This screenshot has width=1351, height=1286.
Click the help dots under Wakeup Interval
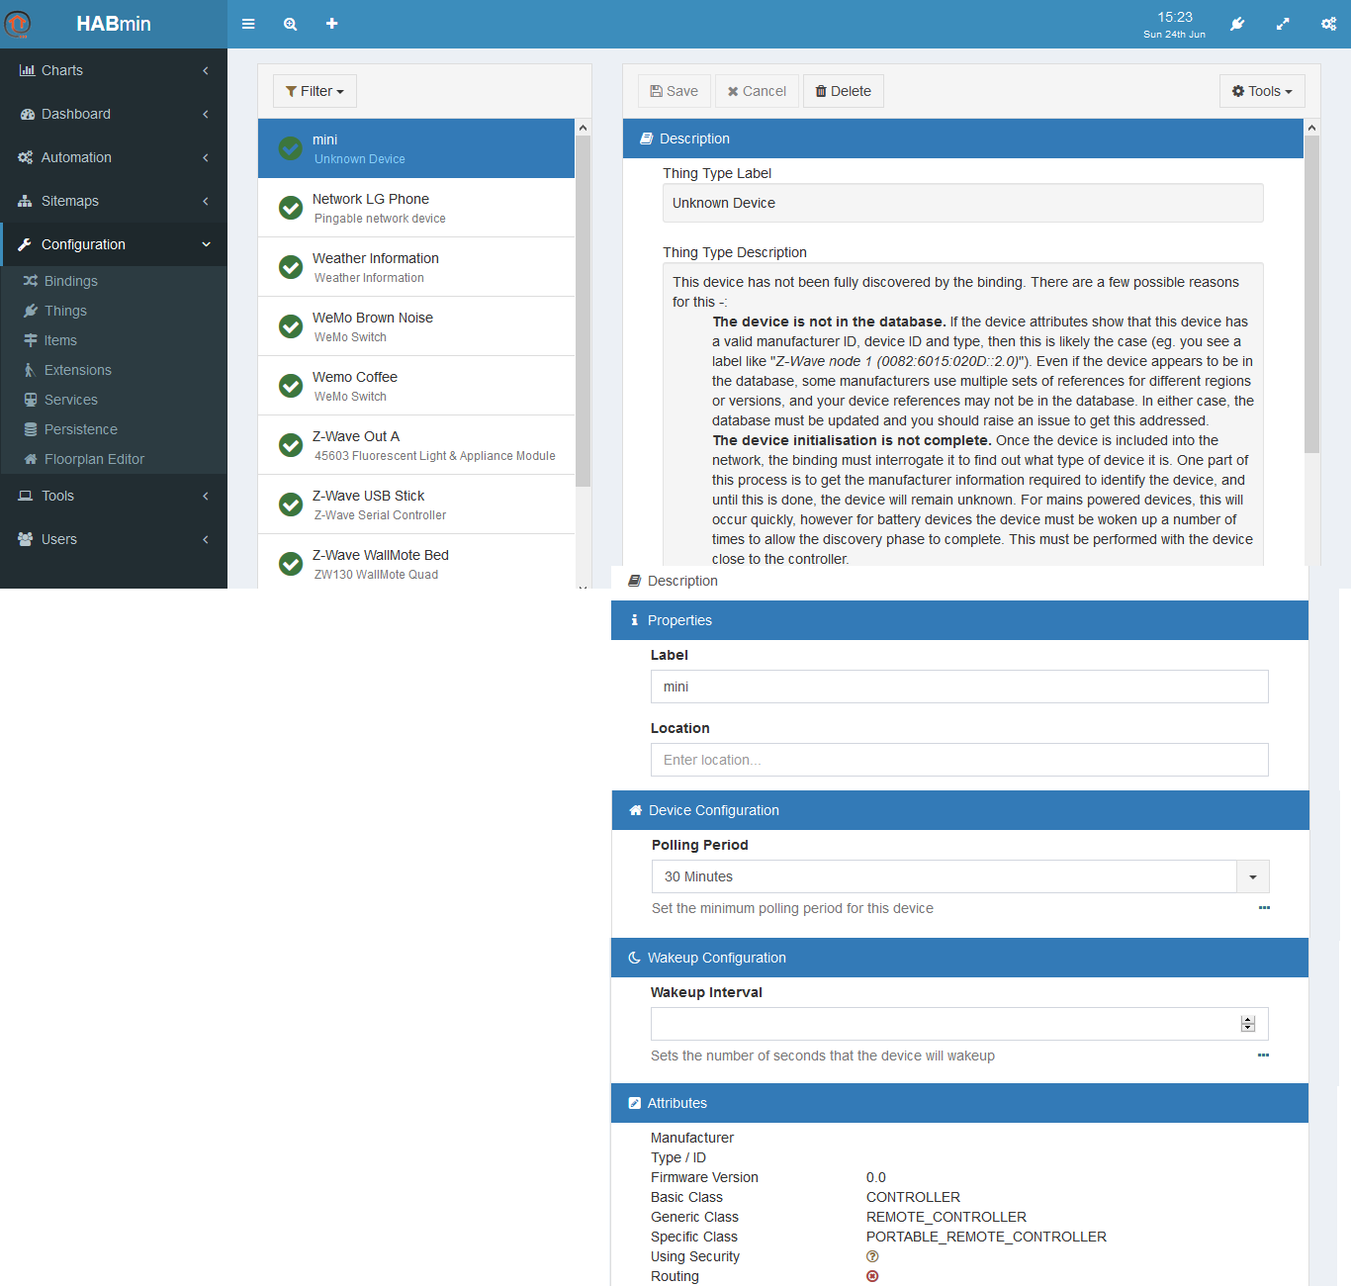coord(1263,1055)
